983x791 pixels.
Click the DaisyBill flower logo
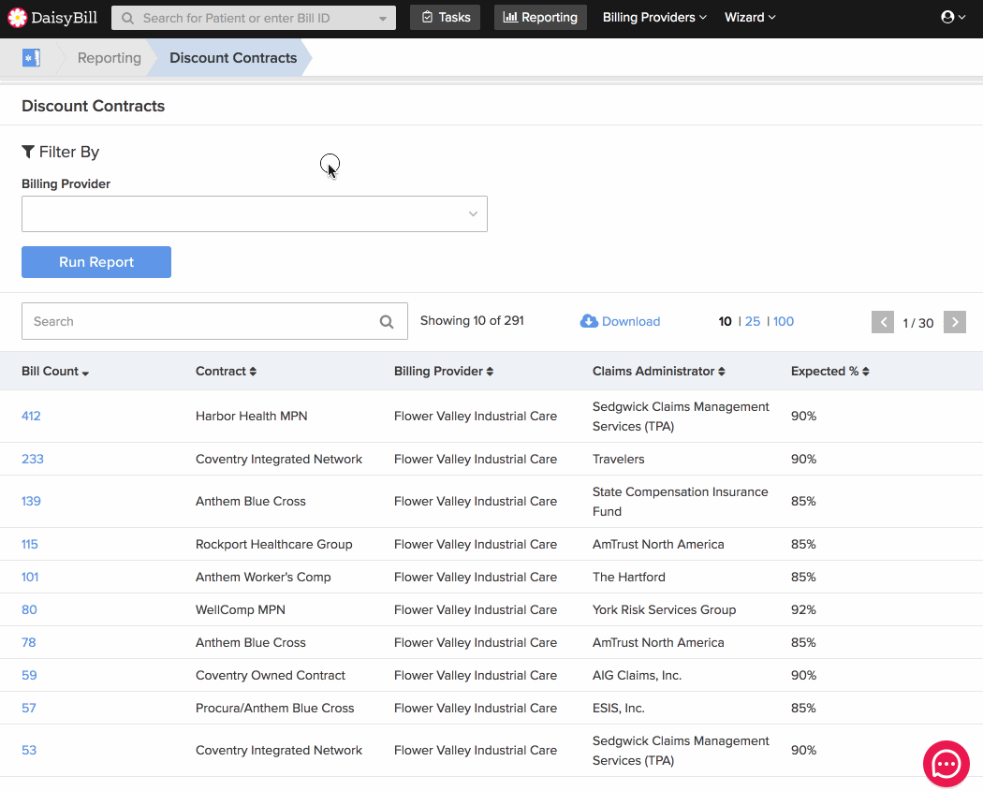[x=18, y=18]
